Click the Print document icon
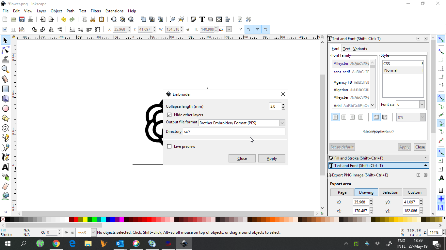Image resolution: width=446 pixels, height=250 pixels. pyautogui.click(x=30, y=19)
